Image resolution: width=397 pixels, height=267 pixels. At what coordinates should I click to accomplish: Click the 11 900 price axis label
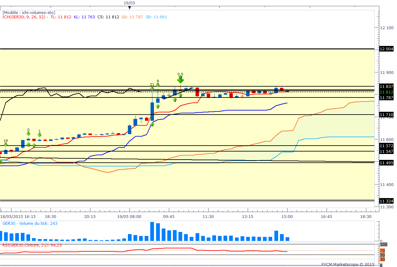tap(387, 72)
